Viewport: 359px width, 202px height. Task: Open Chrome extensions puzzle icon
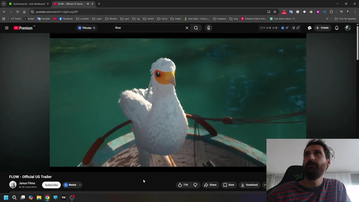(331, 12)
